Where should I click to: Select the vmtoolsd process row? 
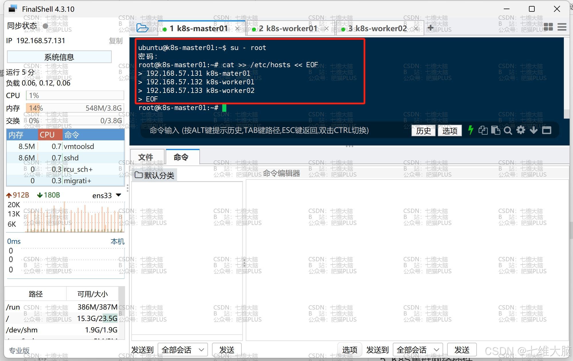pyautogui.click(x=66, y=146)
